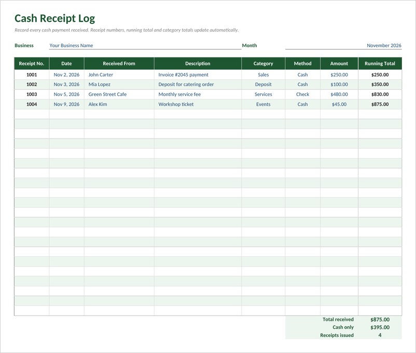Click the Receipts issued count 4
Screen dimensions: 416x353
click(380, 335)
